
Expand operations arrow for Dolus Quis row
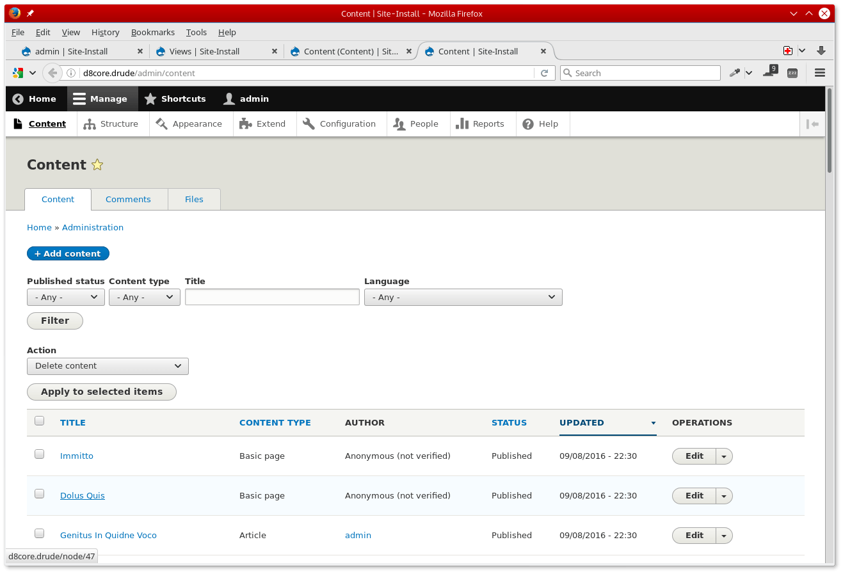[724, 496]
